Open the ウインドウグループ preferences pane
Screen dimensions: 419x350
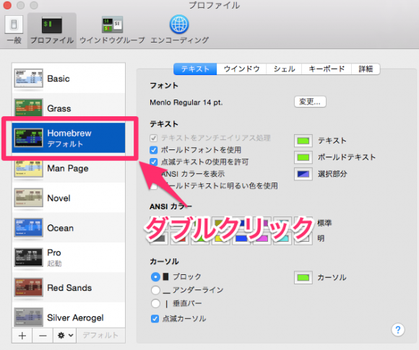(x=112, y=30)
